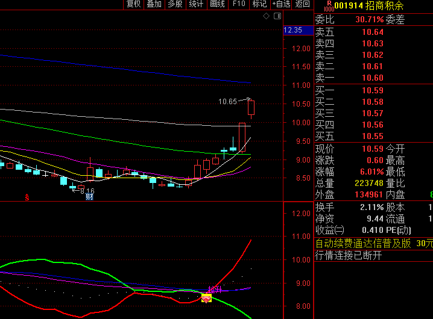The image size is (433, 319).
Task: Activate the 画线 drawing tool
Action: pos(218,4)
